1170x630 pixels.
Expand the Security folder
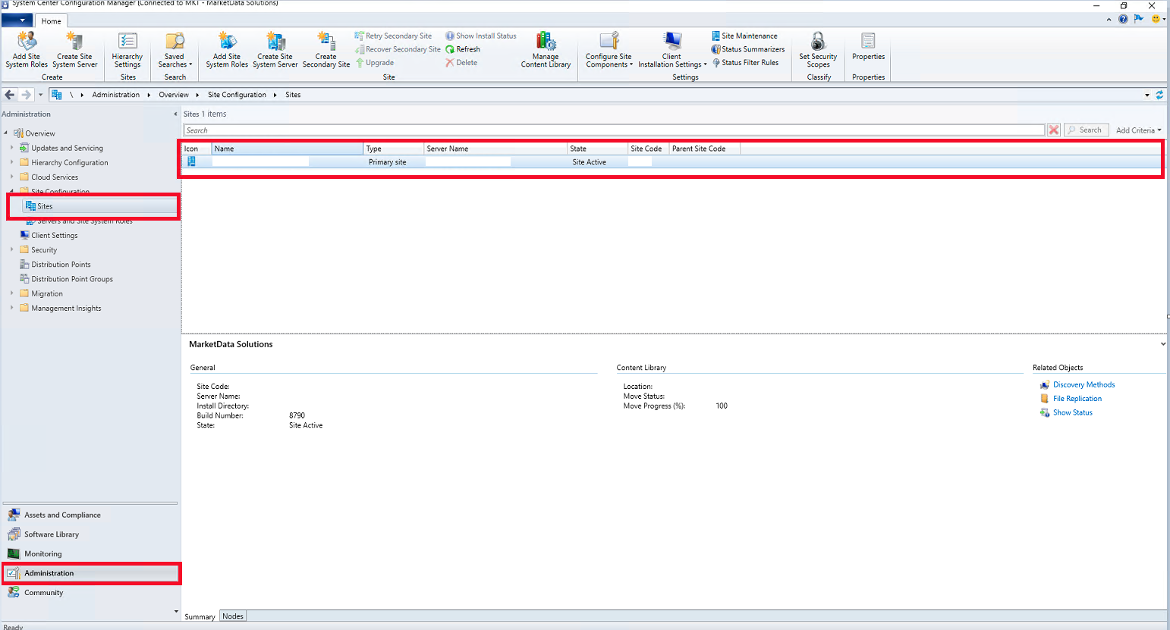tap(11, 249)
